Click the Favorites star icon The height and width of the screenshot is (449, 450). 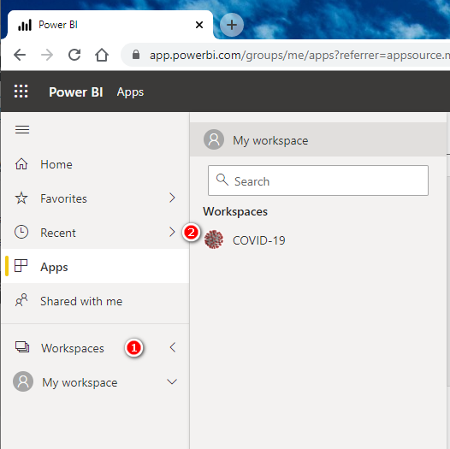(x=21, y=198)
